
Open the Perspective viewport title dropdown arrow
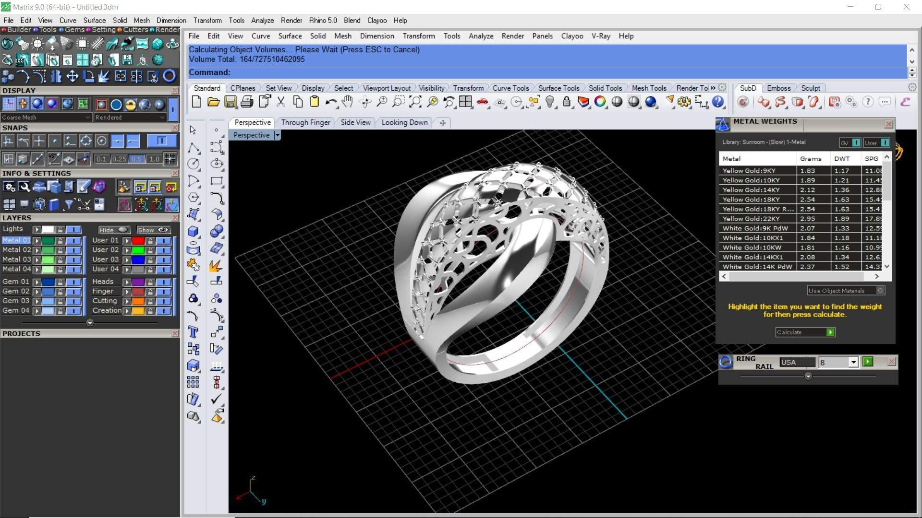point(277,135)
